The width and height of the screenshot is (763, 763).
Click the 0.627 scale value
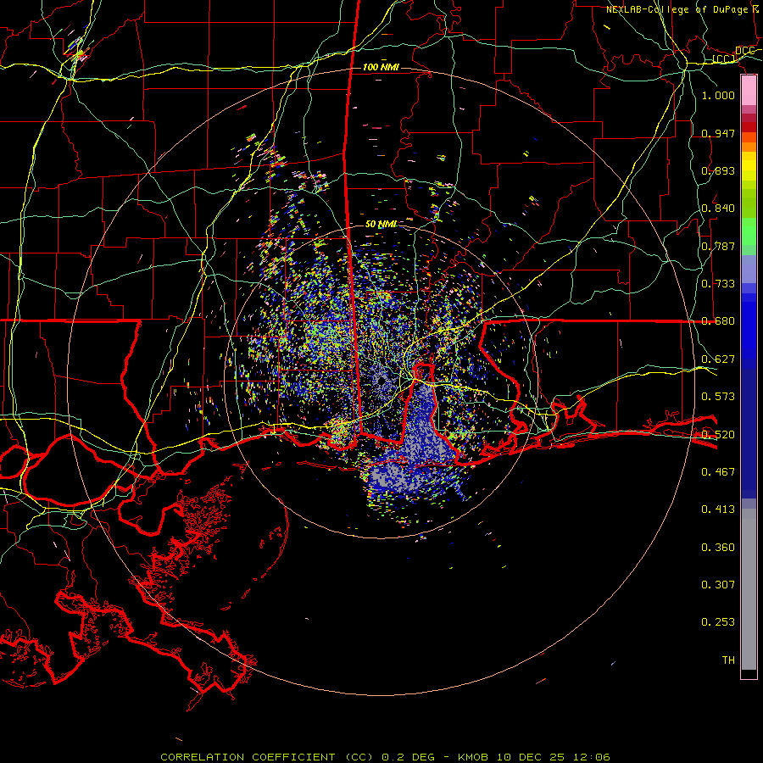pos(718,359)
